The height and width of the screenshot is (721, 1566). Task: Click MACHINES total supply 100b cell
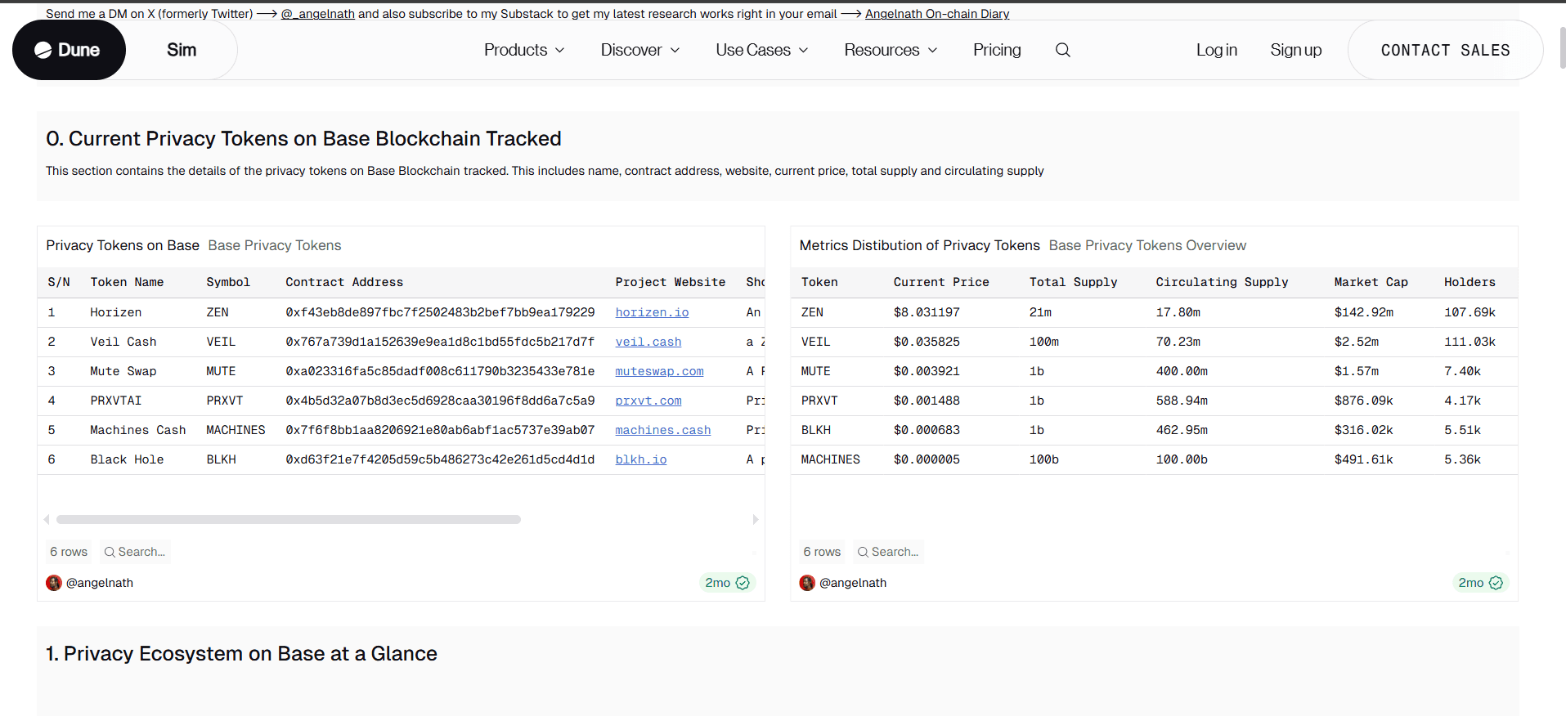1044,459
